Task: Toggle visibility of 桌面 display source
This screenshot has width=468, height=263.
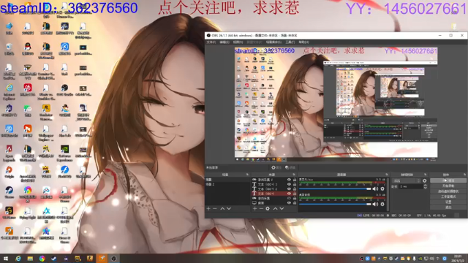Action: click(x=289, y=203)
